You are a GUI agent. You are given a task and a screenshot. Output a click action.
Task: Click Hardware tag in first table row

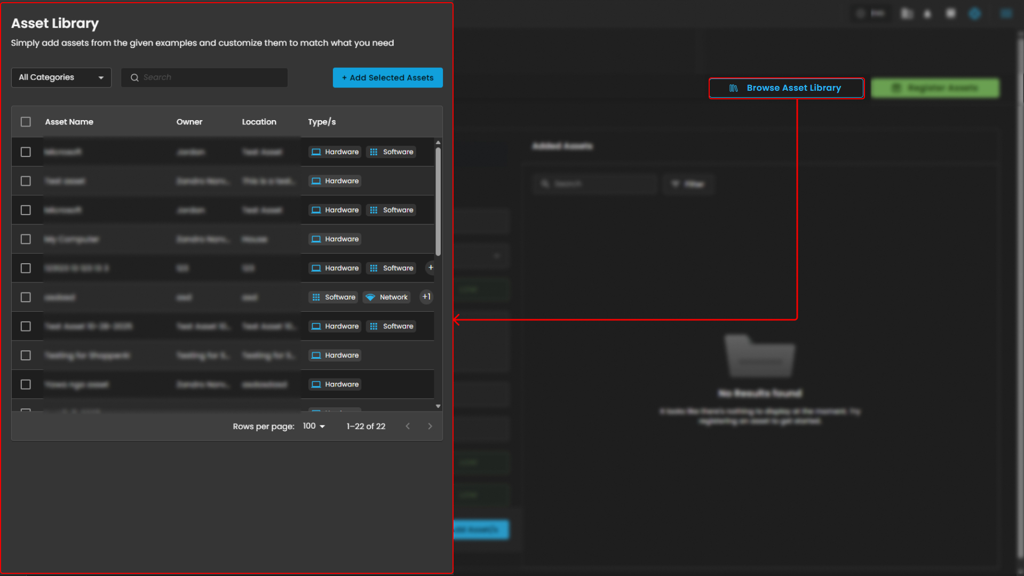[x=335, y=152]
